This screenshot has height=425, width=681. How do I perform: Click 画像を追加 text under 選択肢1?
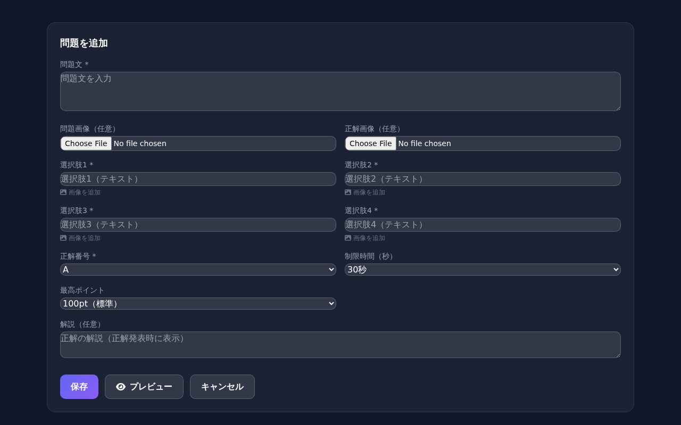85,192
